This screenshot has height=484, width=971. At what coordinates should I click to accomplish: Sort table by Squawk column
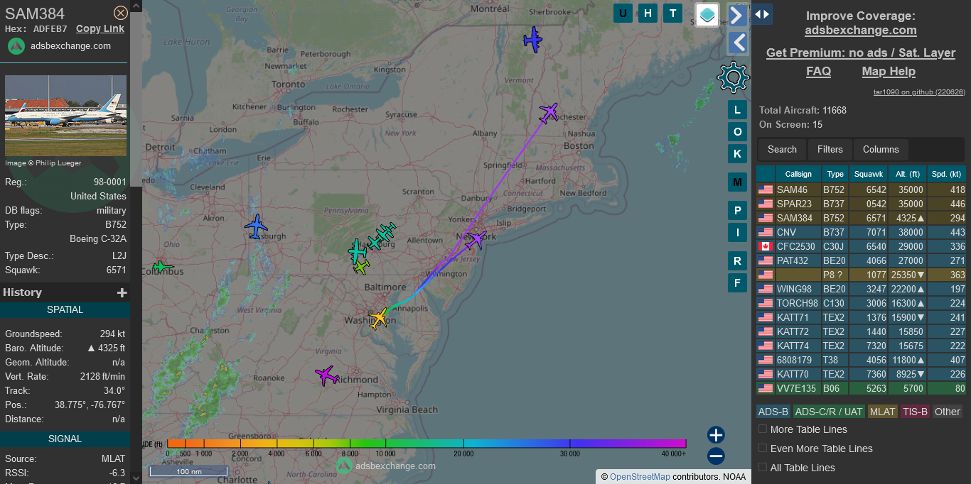(x=869, y=174)
